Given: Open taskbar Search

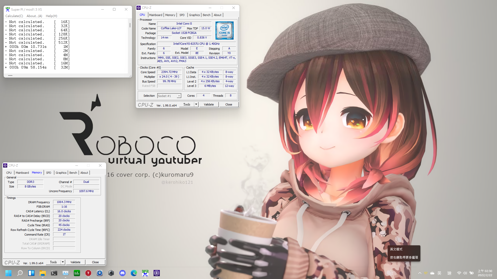Looking at the screenshot, I should [20, 273].
